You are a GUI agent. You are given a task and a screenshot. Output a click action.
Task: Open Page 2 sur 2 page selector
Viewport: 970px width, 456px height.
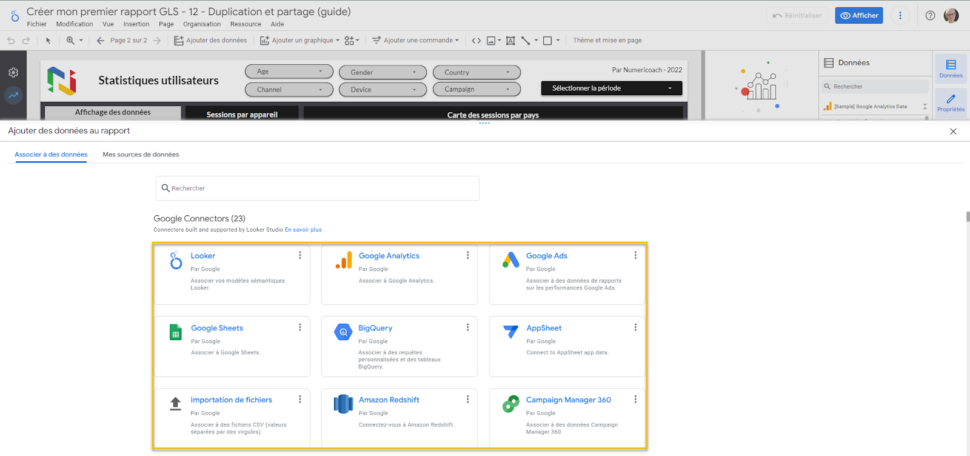coord(129,41)
